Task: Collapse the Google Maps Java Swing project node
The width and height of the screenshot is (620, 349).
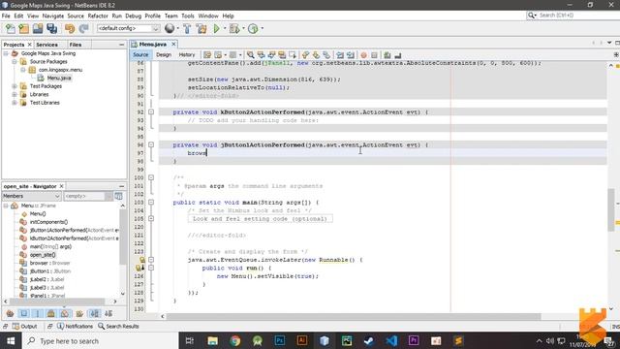Action: 6,53
